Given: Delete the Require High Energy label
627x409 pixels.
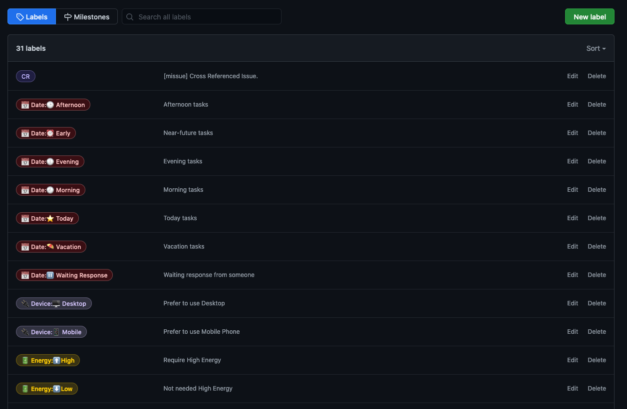Looking at the screenshot, I should click(x=597, y=360).
